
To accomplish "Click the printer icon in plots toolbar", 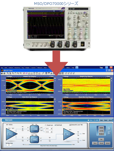I will [4, 73].
